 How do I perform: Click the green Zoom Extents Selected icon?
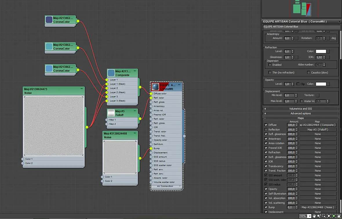point(334,216)
